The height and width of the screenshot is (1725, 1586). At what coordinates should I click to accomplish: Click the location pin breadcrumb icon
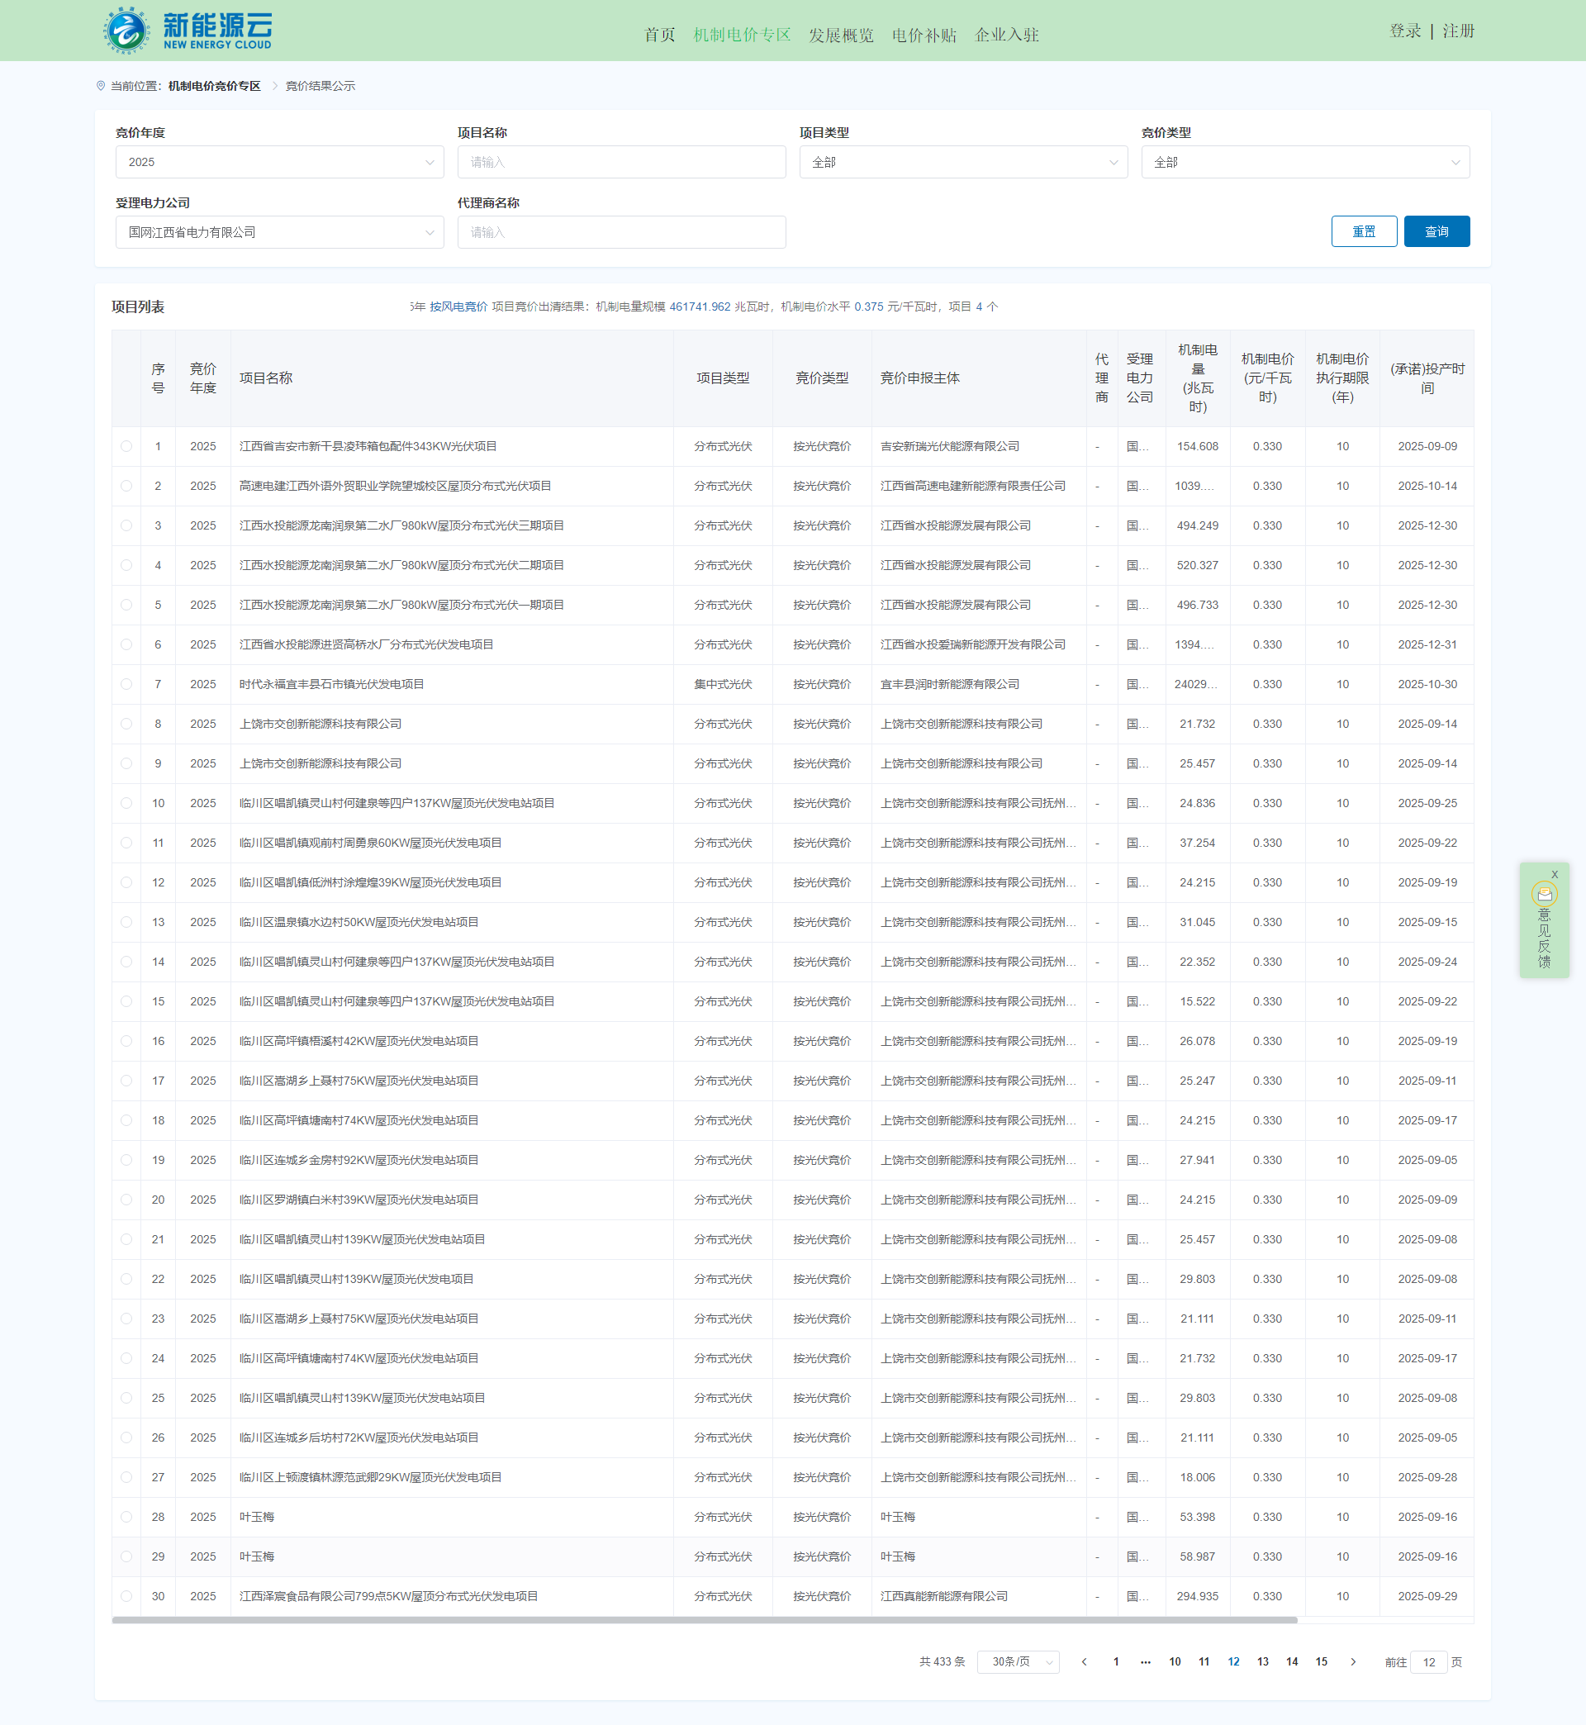point(101,86)
